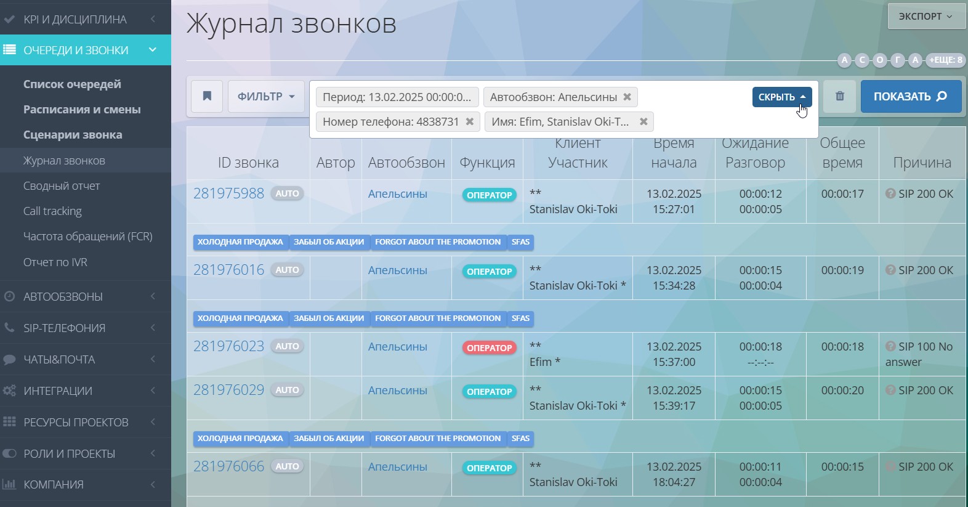
Task: Click Ресурсы проектов grid icon
Action: 9,422
